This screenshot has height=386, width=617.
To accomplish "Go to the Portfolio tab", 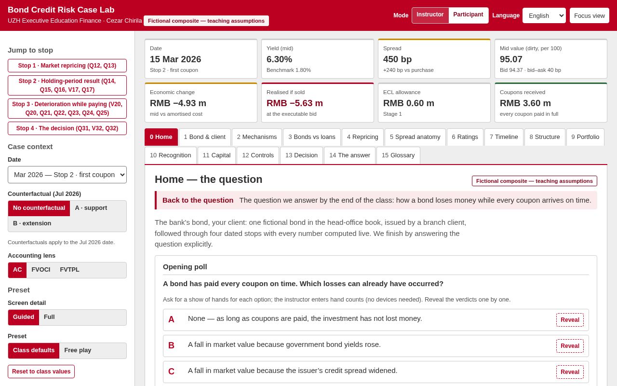I will (585, 137).
